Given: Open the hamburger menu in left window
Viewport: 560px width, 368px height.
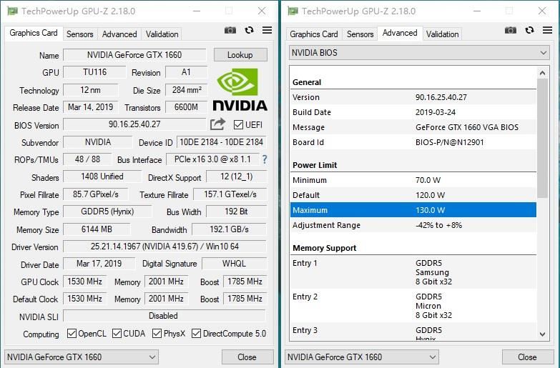Looking at the screenshot, I should pyautogui.click(x=267, y=31).
